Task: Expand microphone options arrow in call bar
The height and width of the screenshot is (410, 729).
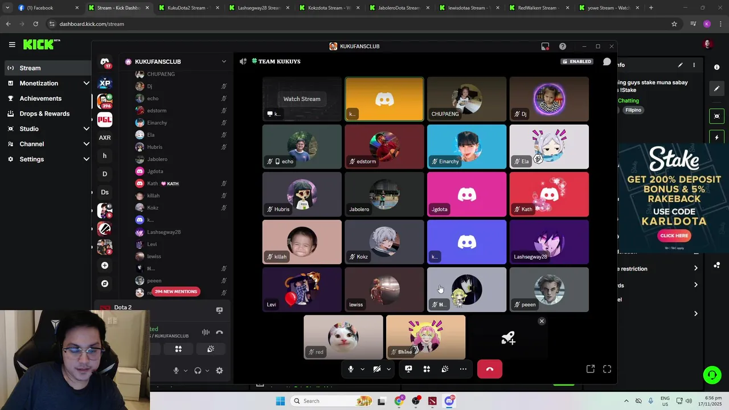Action: (362, 369)
